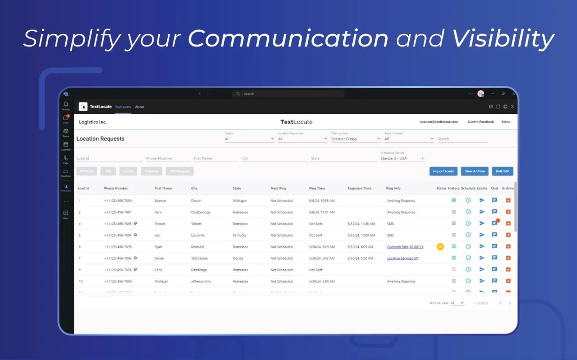Go to the next page of results
The image size is (577, 360).
510,303
